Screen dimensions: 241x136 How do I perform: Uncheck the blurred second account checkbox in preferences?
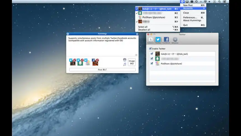click(x=152, y=59)
